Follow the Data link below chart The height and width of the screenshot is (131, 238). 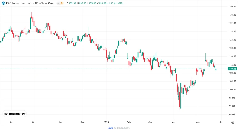pos(110,128)
